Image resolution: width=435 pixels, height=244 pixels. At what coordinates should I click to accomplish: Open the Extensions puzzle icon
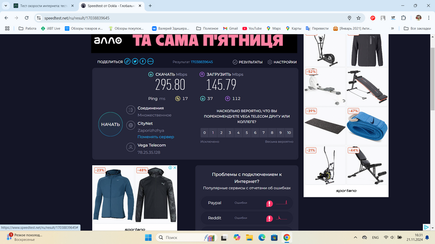tap(403, 18)
